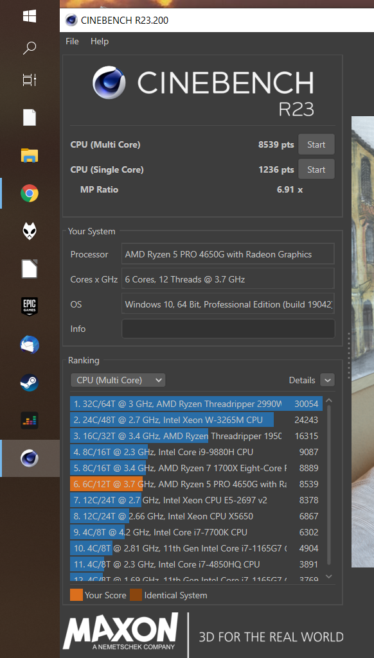Click the orange Your Score legend swatch
Image resolution: width=374 pixels, height=658 pixels.
(x=76, y=595)
